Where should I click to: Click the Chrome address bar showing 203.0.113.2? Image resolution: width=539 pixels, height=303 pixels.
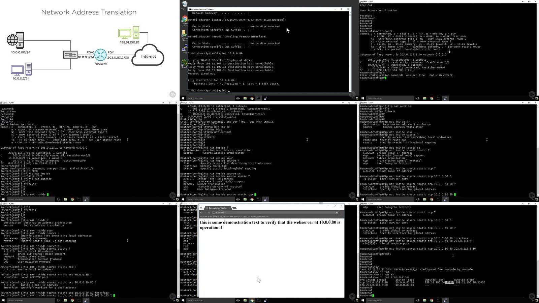(273, 212)
